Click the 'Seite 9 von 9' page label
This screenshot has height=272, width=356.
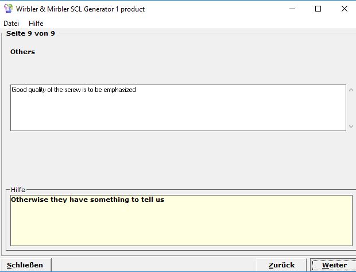30,33
